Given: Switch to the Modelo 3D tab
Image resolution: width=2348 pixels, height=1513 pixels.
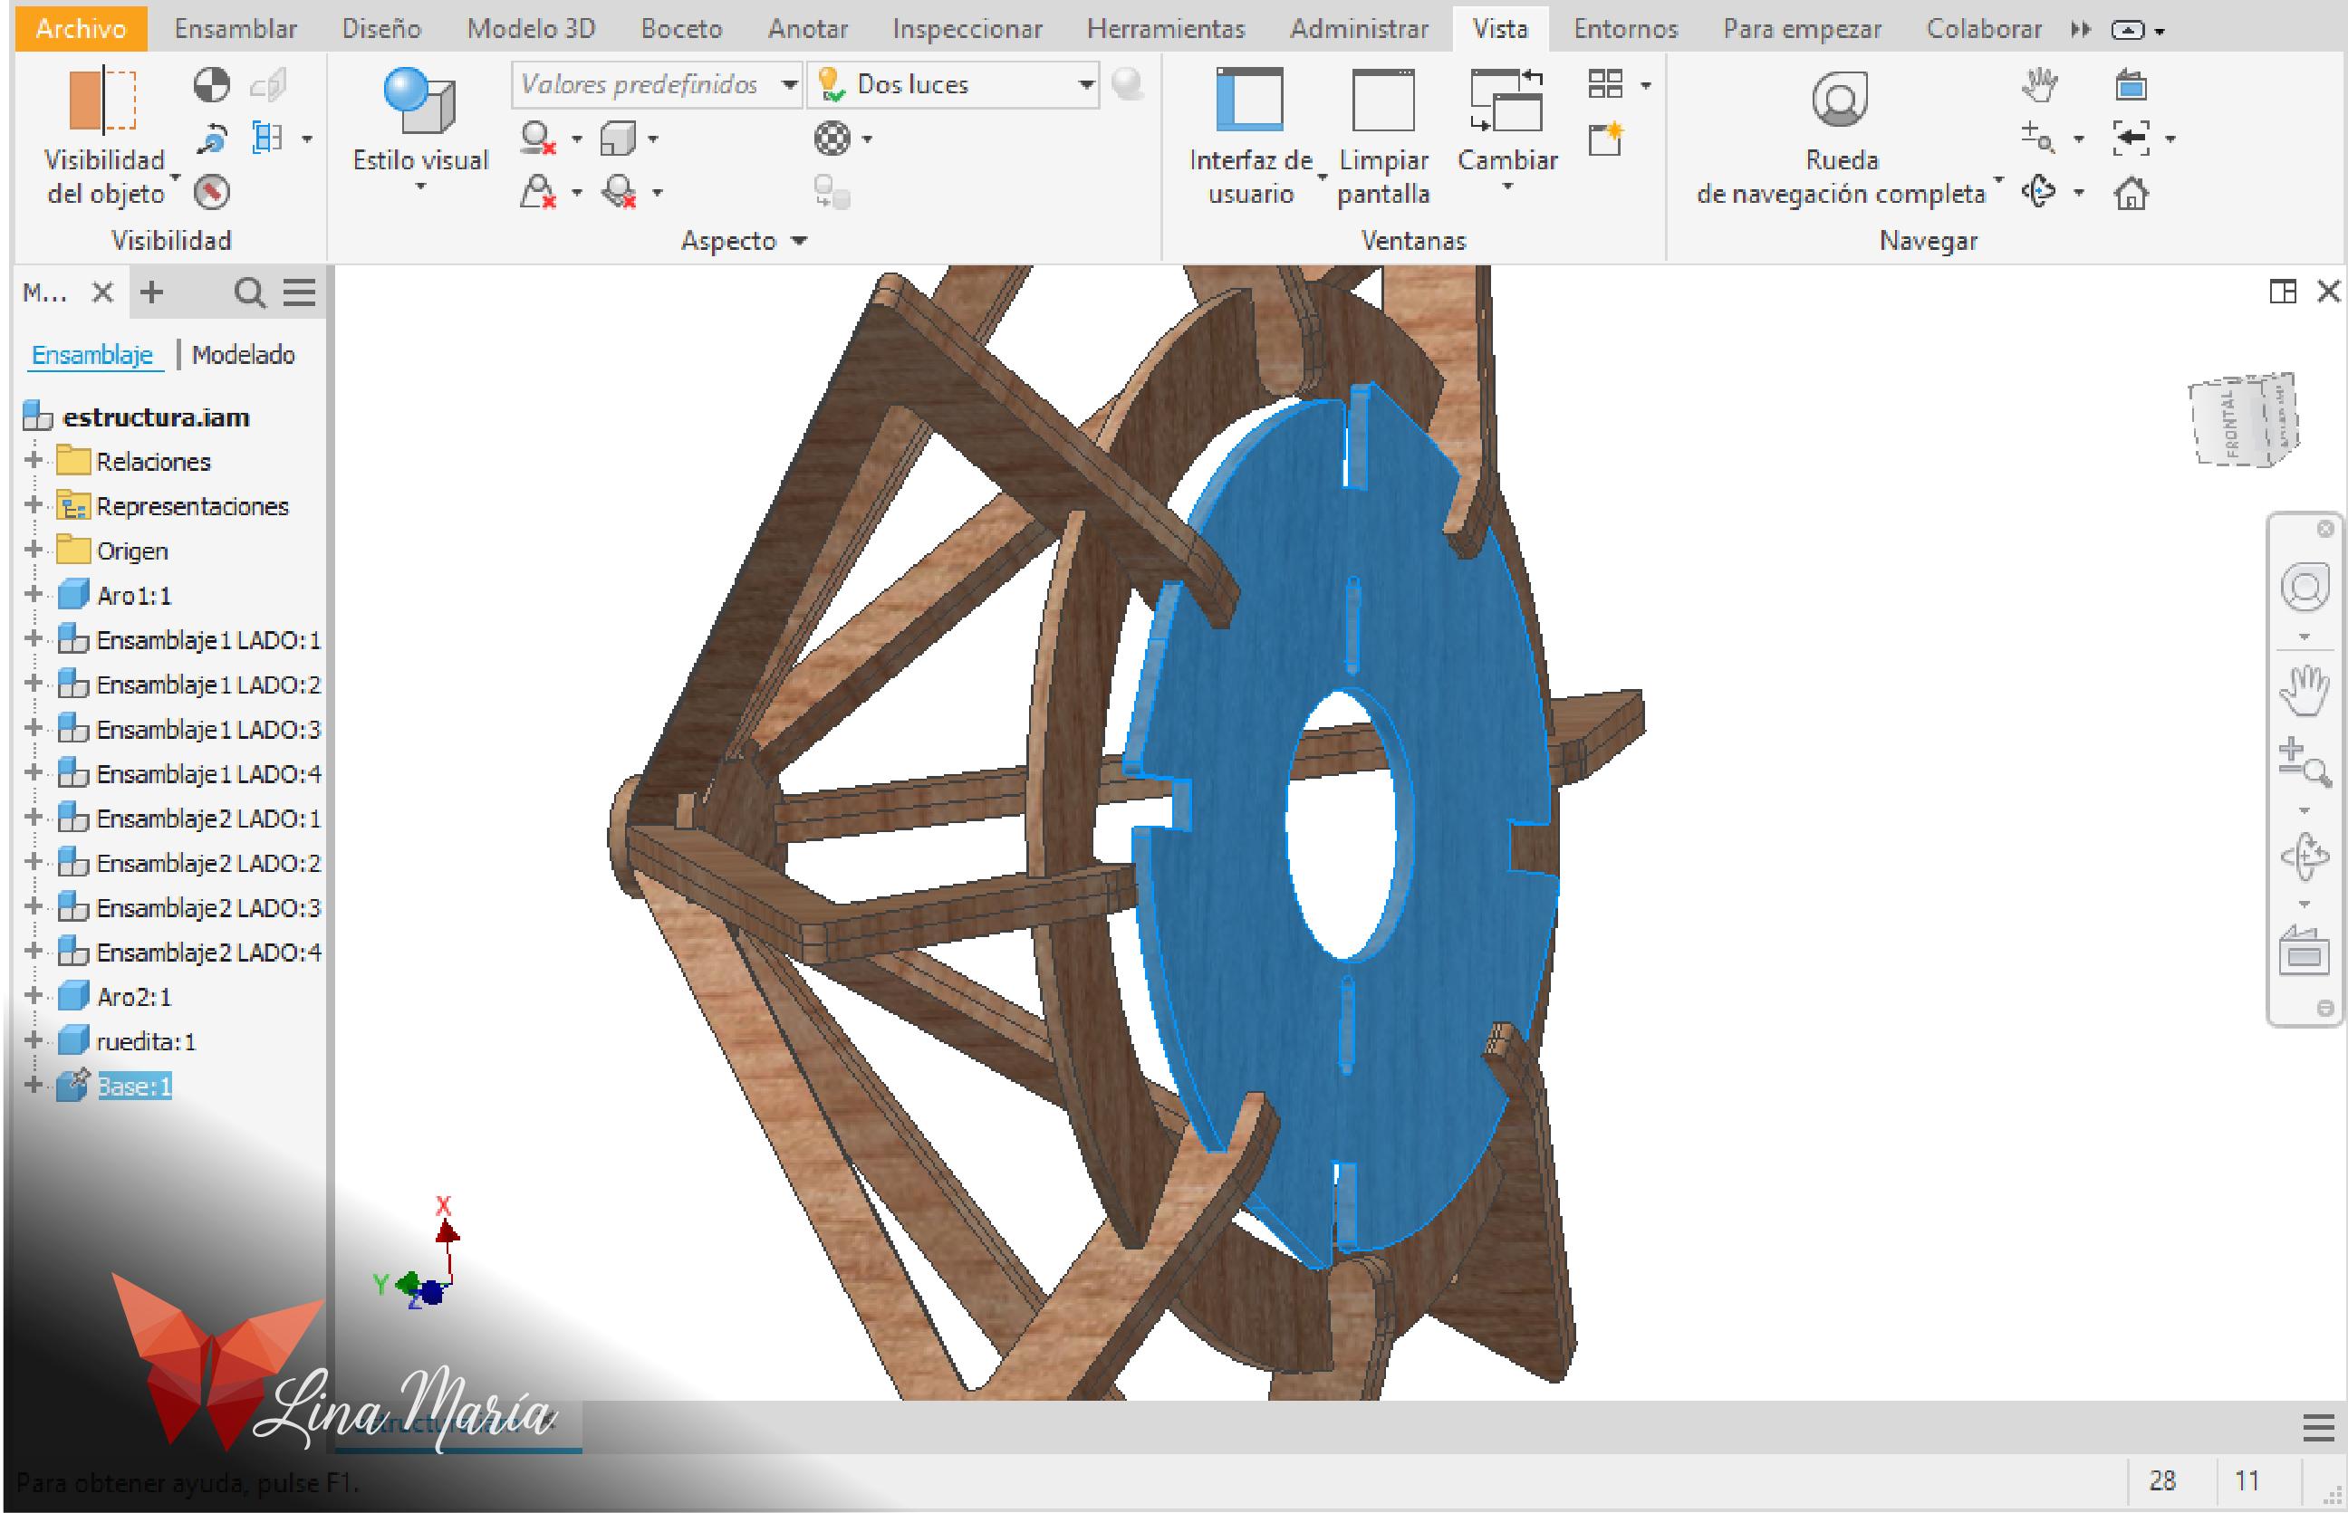Looking at the screenshot, I should click(x=531, y=28).
